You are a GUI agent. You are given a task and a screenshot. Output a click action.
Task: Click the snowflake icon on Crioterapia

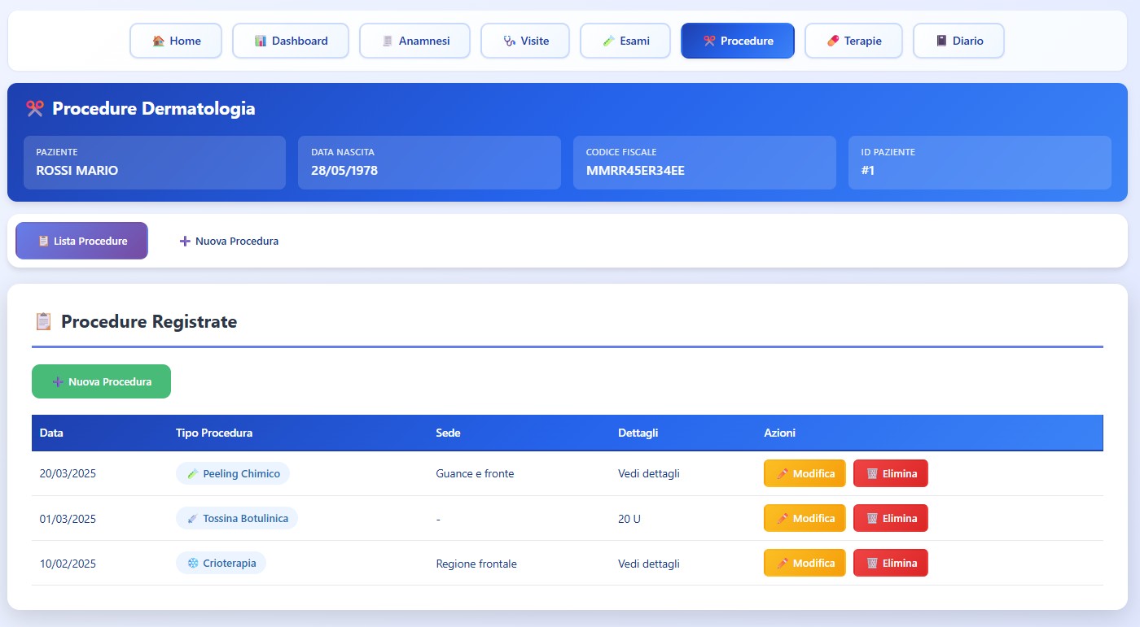[x=193, y=563]
